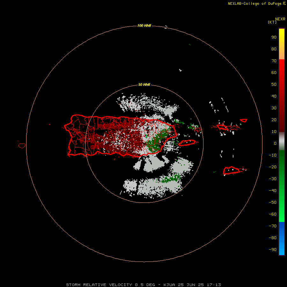Click the NEXR label above color scale

(x=280, y=19)
